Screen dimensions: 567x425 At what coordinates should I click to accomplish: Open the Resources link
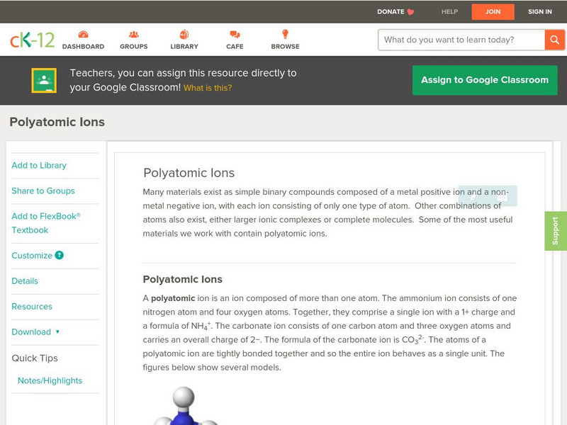coord(32,307)
